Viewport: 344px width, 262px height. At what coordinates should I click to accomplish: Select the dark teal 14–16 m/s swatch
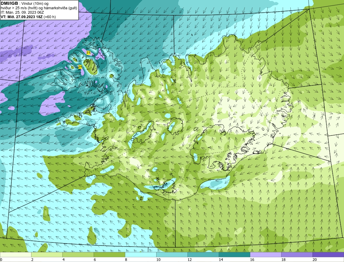tap(234, 254)
